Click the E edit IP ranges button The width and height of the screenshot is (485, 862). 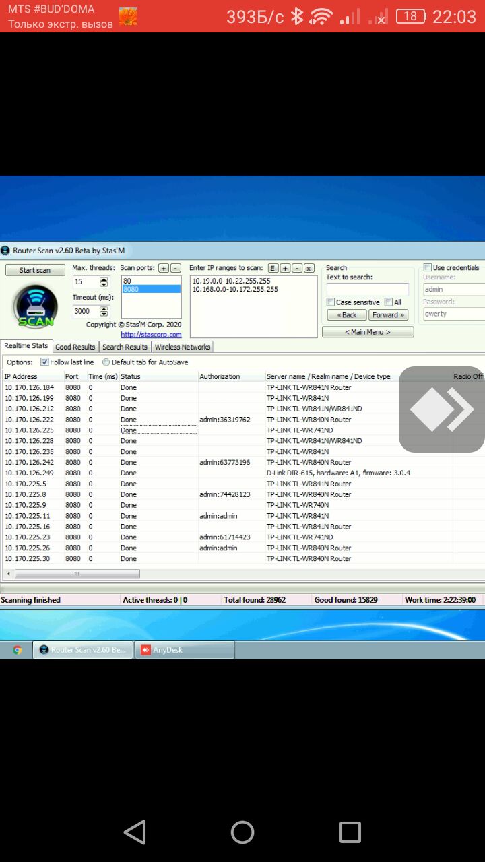click(x=273, y=268)
